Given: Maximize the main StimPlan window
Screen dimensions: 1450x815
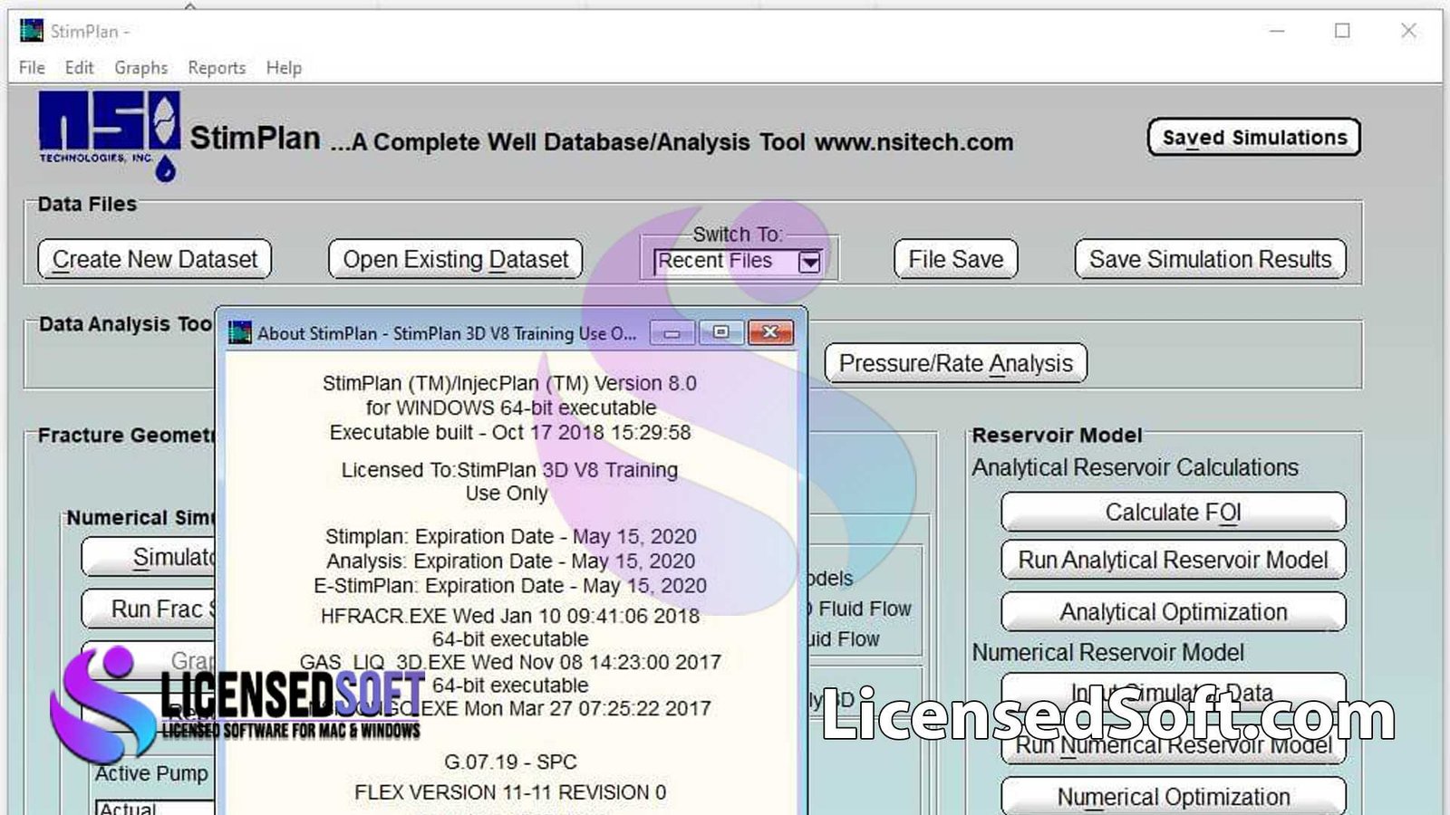Looking at the screenshot, I should coord(1342,31).
